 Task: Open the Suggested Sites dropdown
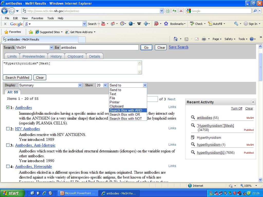coord(49,32)
